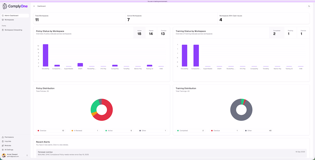Click ComplyOne bar in training chart
315x160 pixels.
[x=196, y=56]
